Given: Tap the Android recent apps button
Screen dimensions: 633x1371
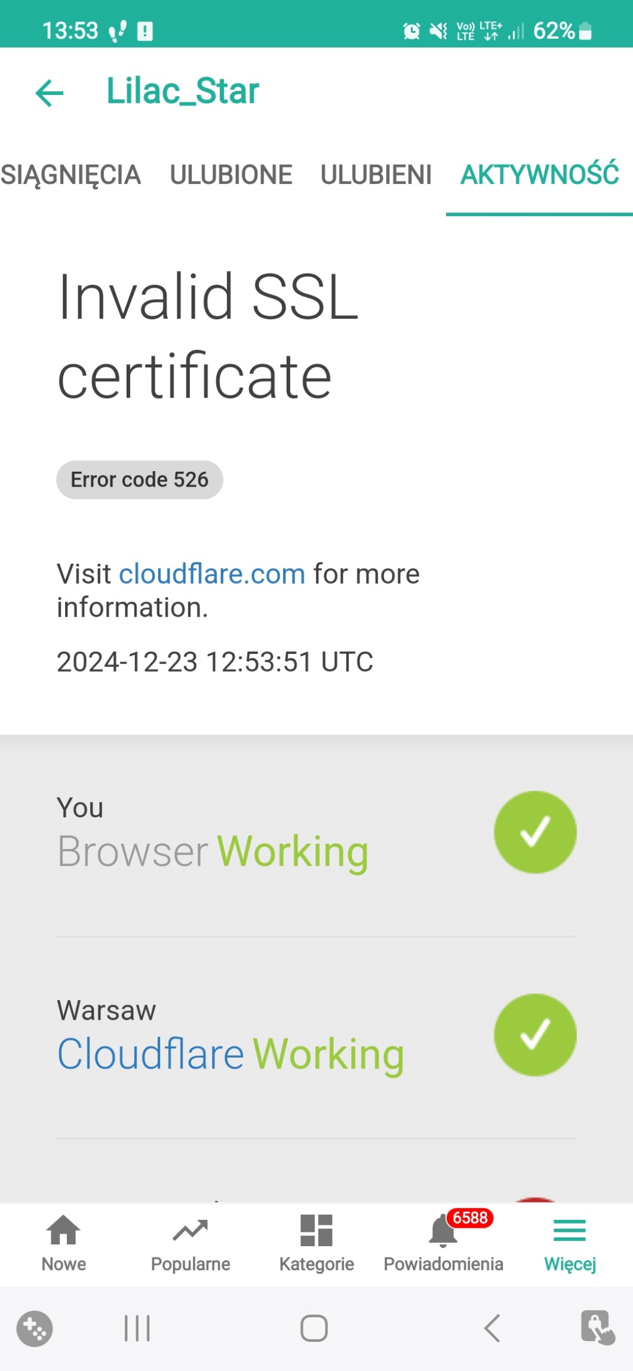Looking at the screenshot, I should tap(137, 1329).
